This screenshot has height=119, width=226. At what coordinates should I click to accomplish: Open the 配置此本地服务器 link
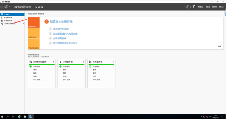[x=61, y=22]
